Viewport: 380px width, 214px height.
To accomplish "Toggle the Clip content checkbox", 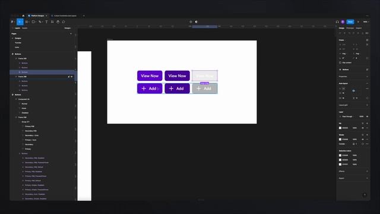I will (x=340, y=62).
